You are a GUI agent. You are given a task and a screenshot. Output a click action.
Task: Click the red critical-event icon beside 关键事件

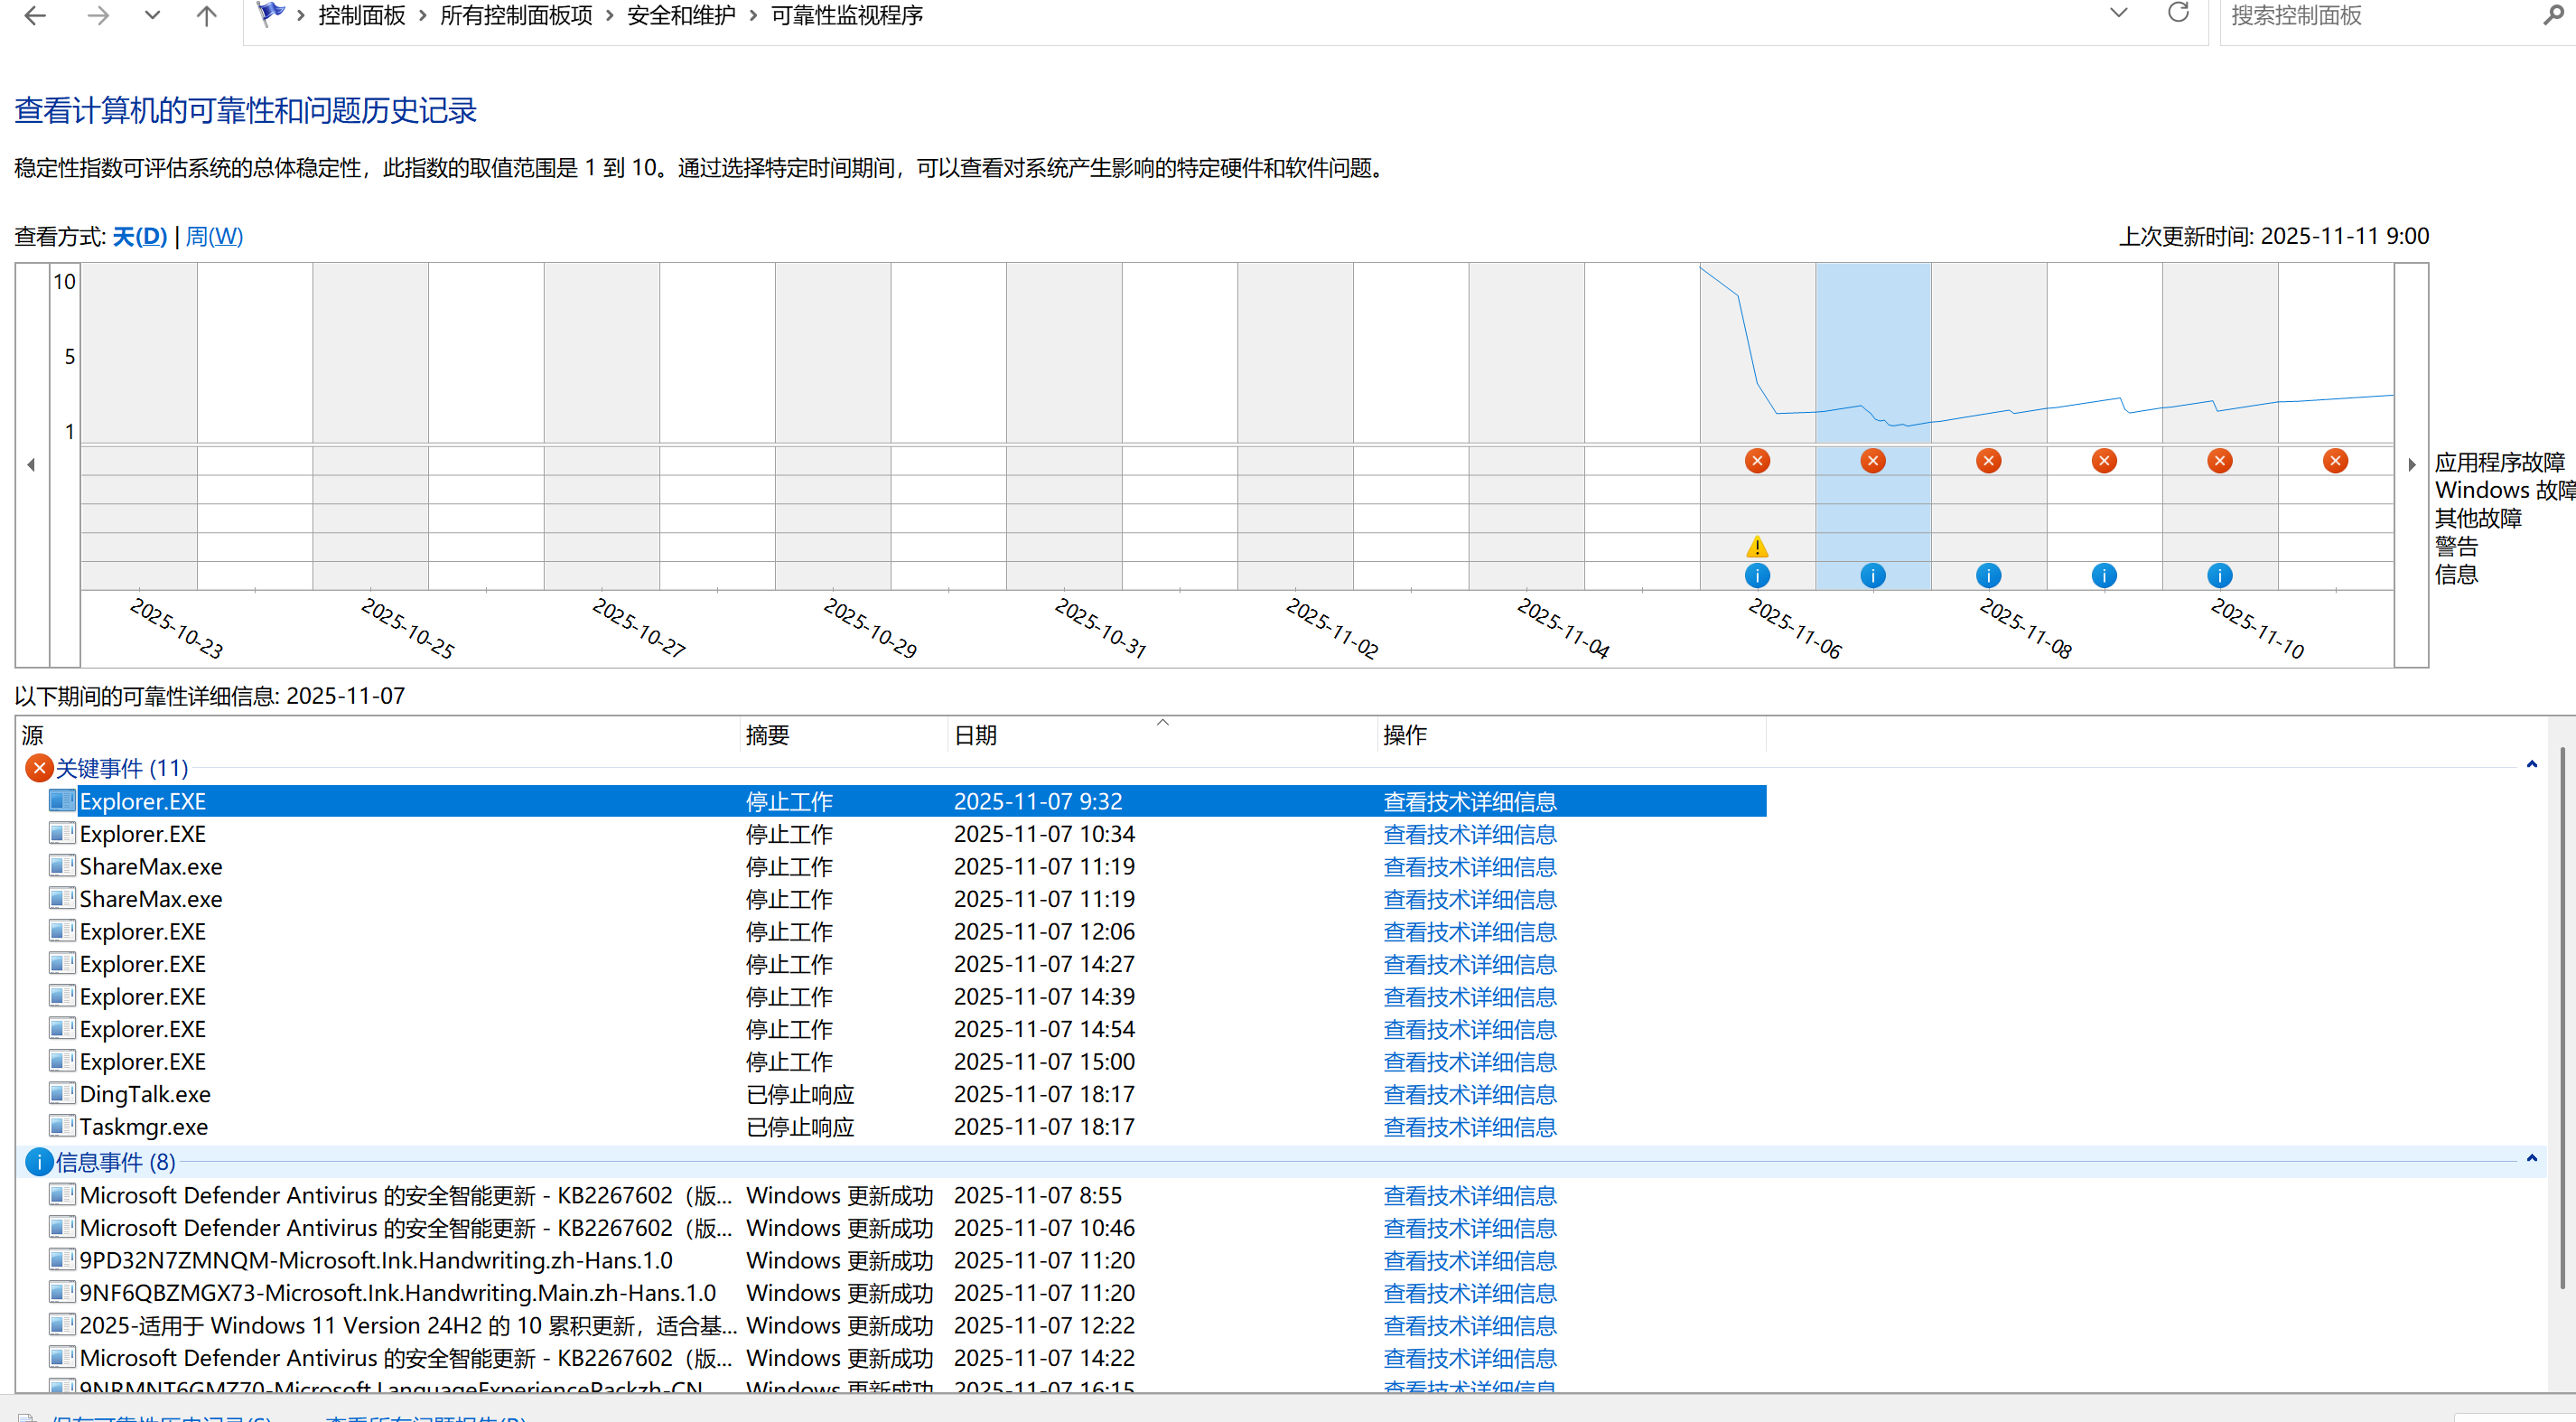pos(38,768)
